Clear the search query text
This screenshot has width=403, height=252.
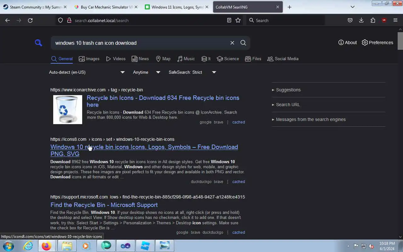(232, 43)
